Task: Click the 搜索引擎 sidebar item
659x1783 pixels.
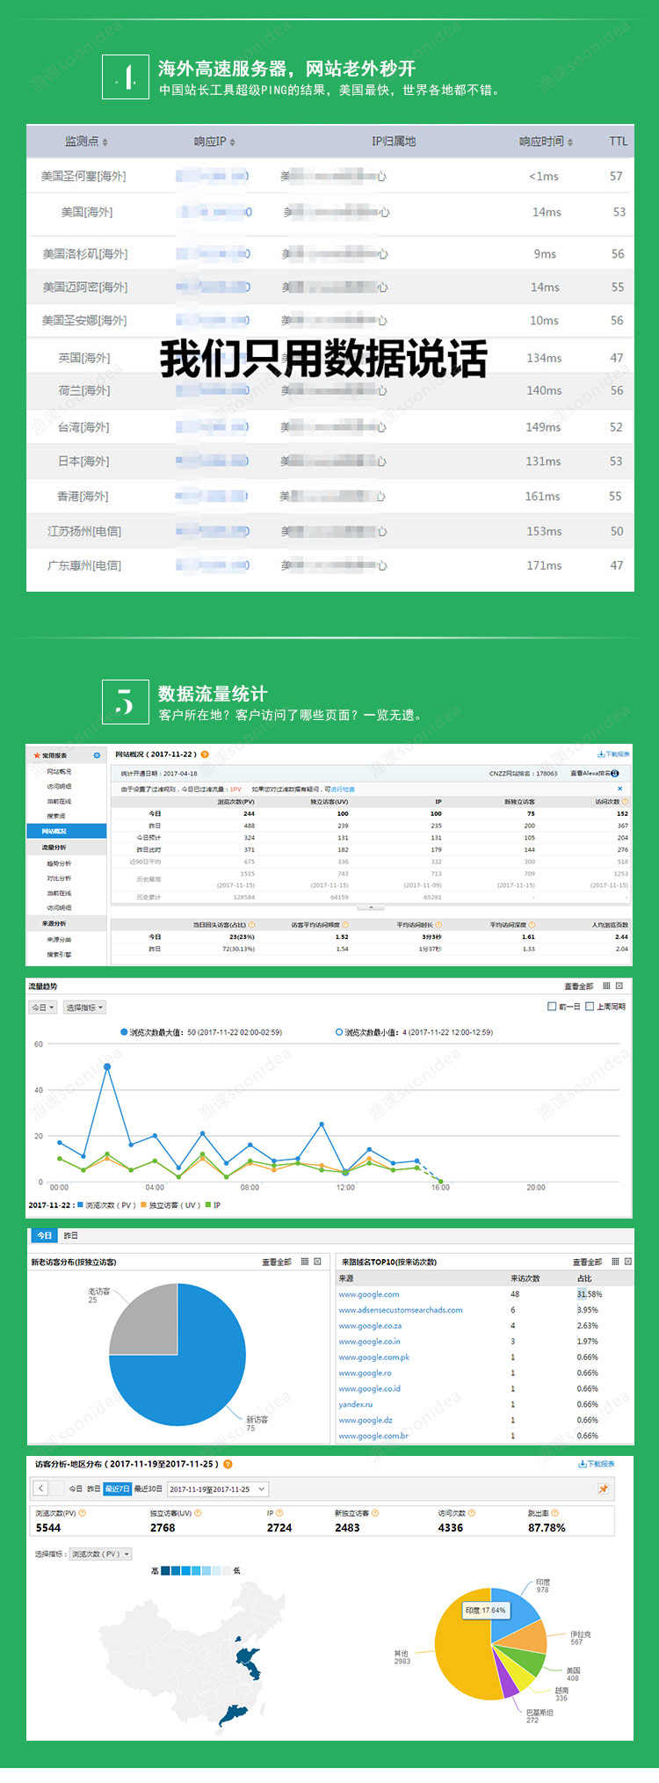Action: click(59, 955)
